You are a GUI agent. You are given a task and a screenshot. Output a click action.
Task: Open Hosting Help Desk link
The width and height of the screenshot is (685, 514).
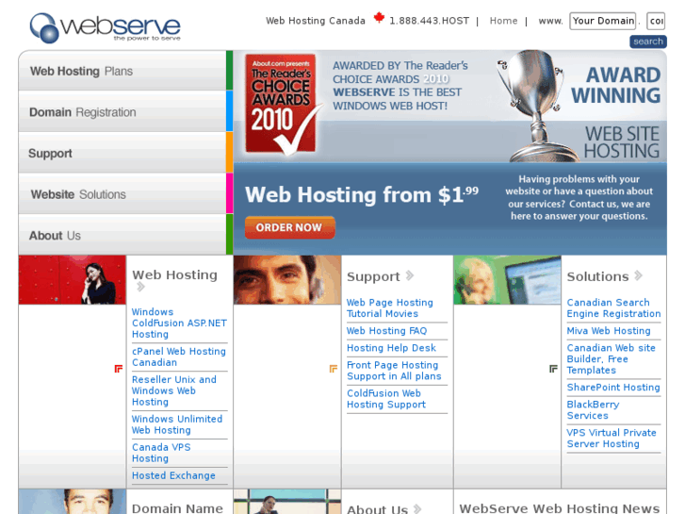tap(391, 348)
